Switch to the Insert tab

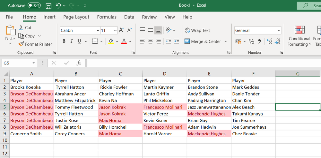(49, 17)
